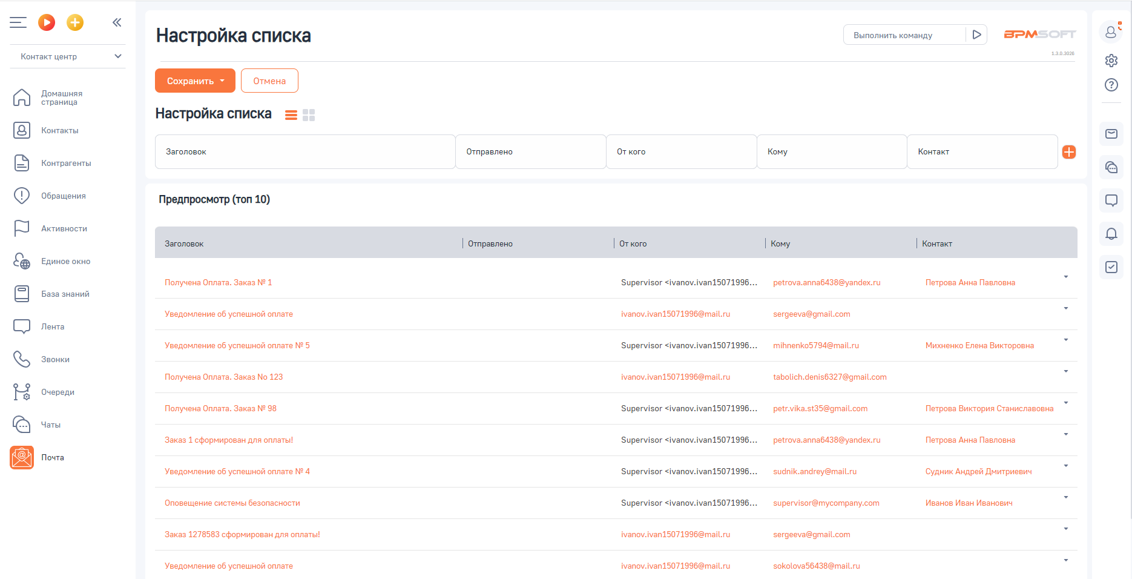Open the Сохранить button dropdown arrow
The height and width of the screenshot is (579, 1132).
pyautogui.click(x=223, y=81)
